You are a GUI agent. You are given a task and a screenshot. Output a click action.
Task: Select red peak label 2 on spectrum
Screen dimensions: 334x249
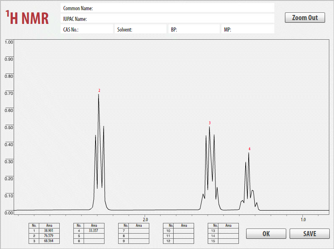click(99, 91)
